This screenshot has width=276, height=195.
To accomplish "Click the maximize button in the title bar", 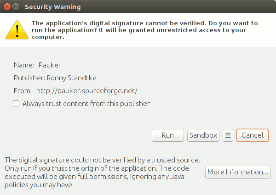I will tap(16, 7).
